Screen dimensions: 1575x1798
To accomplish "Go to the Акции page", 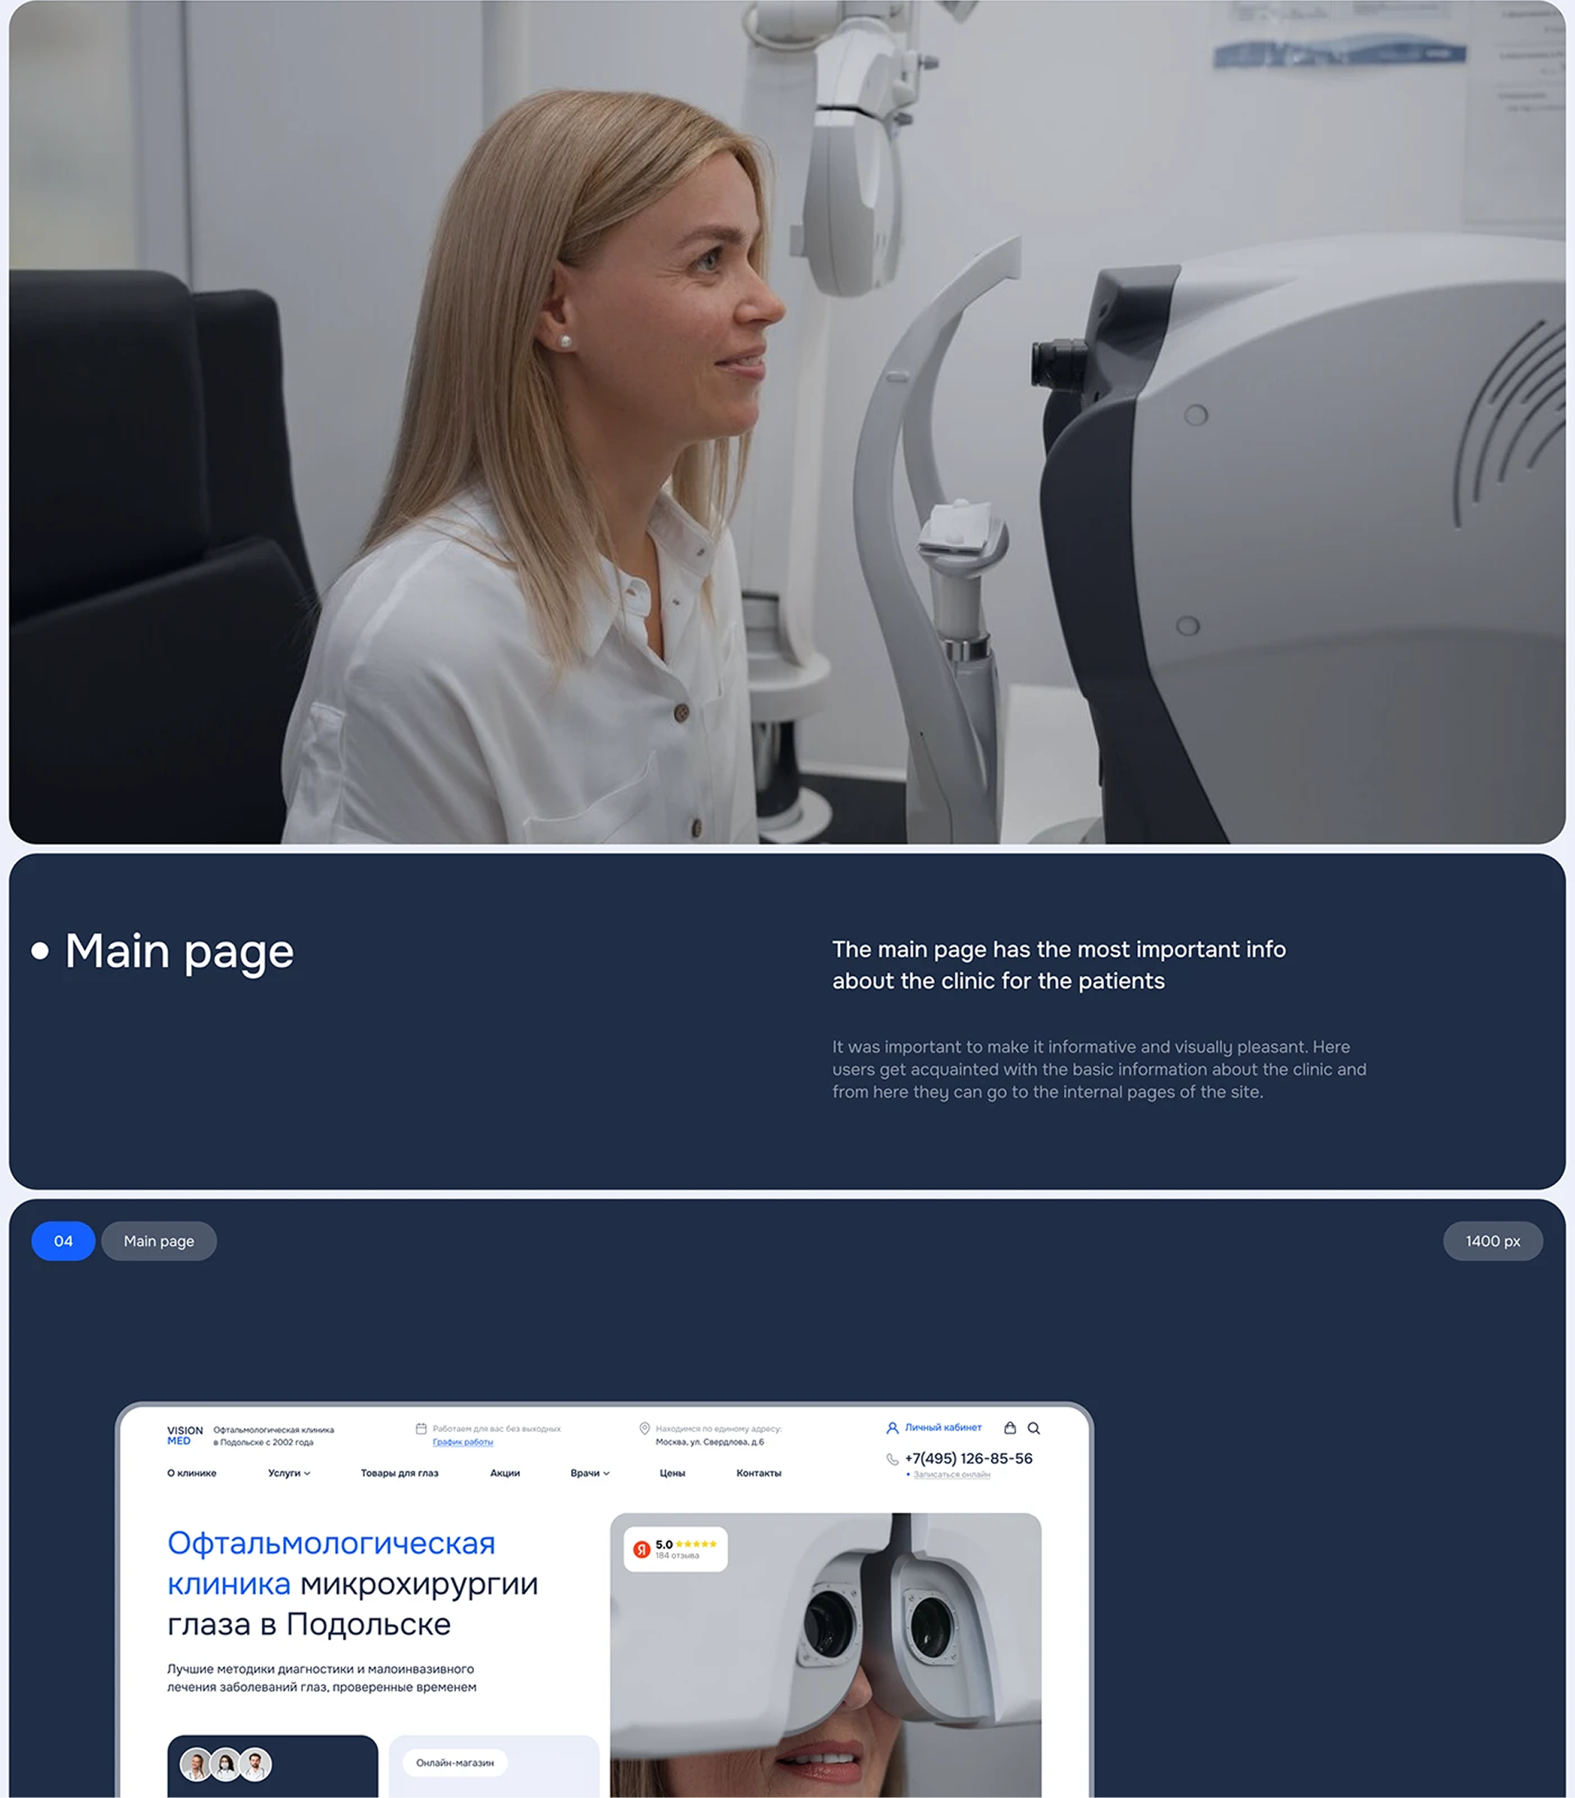I will tap(504, 1473).
